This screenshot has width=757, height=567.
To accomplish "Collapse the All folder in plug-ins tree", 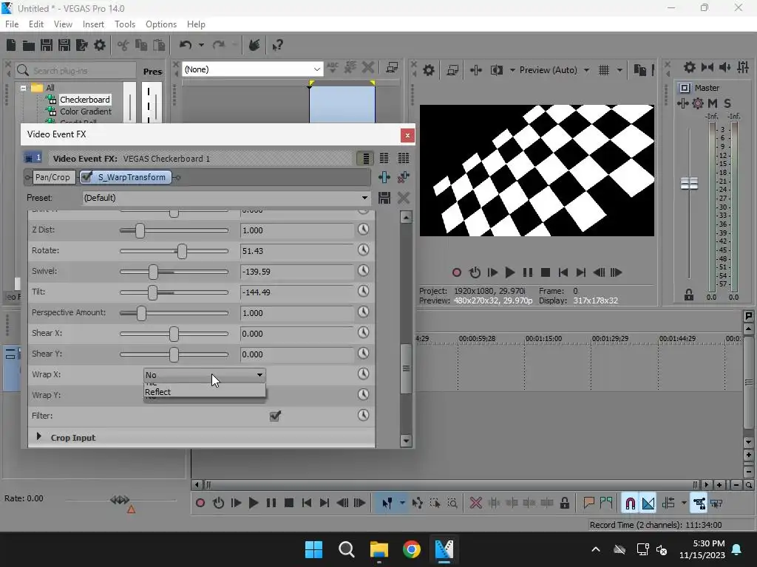I will 23,88.
